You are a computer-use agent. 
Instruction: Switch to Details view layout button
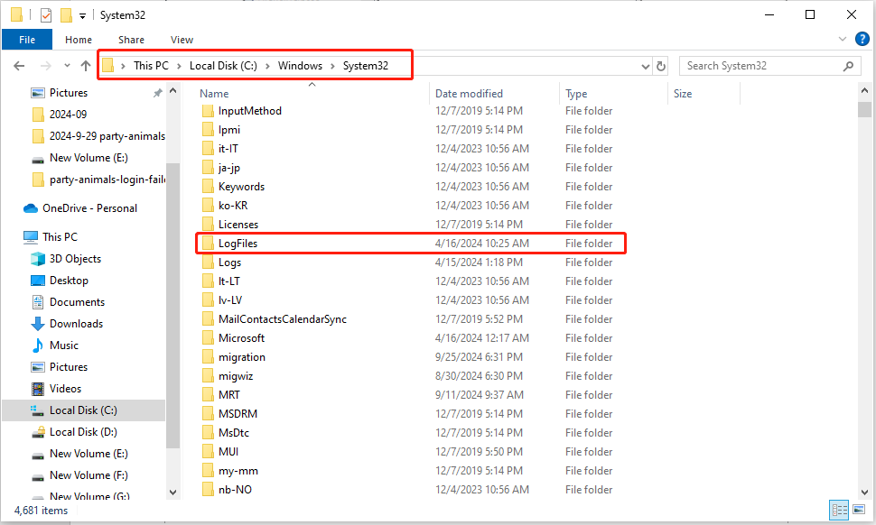tap(840, 510)
